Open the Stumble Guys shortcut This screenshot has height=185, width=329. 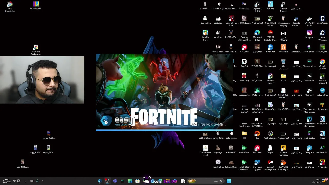click(205, 36)
